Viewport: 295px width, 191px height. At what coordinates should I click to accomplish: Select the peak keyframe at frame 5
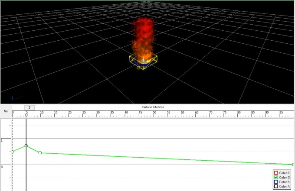26,146
